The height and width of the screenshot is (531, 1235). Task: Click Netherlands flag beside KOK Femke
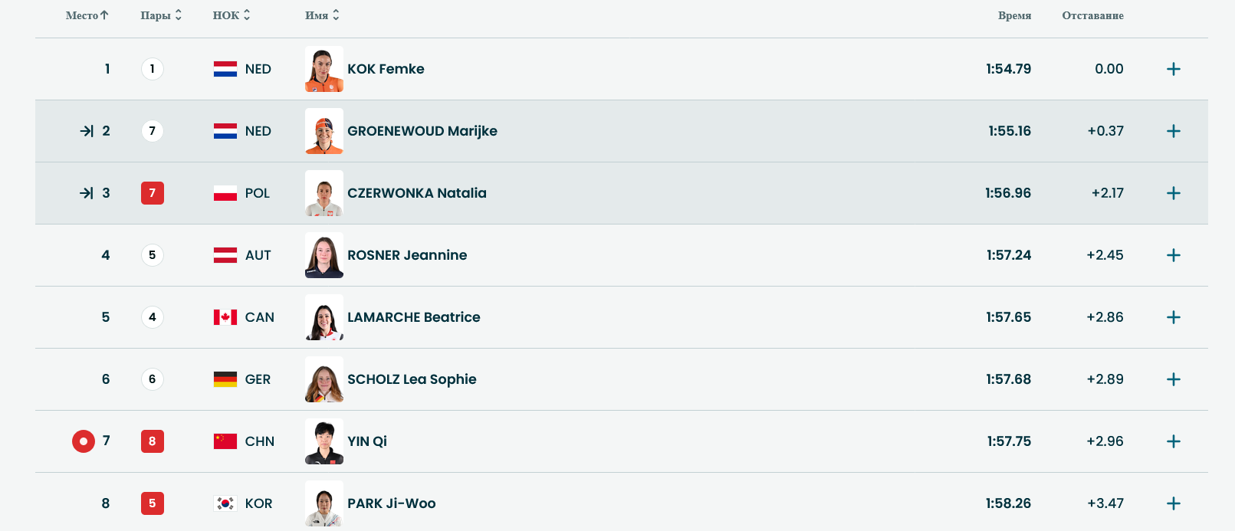[225, 69]
